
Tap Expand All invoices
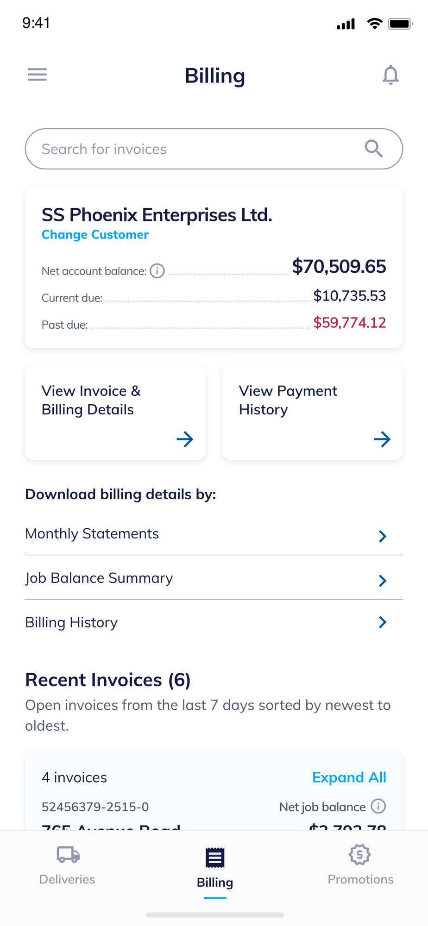coord(349,777)
